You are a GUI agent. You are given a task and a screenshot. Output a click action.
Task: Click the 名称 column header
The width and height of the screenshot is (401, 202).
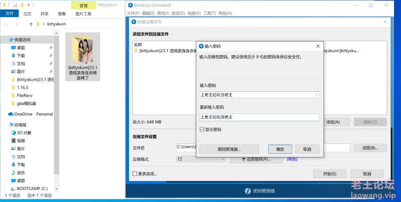pos(138,45)
